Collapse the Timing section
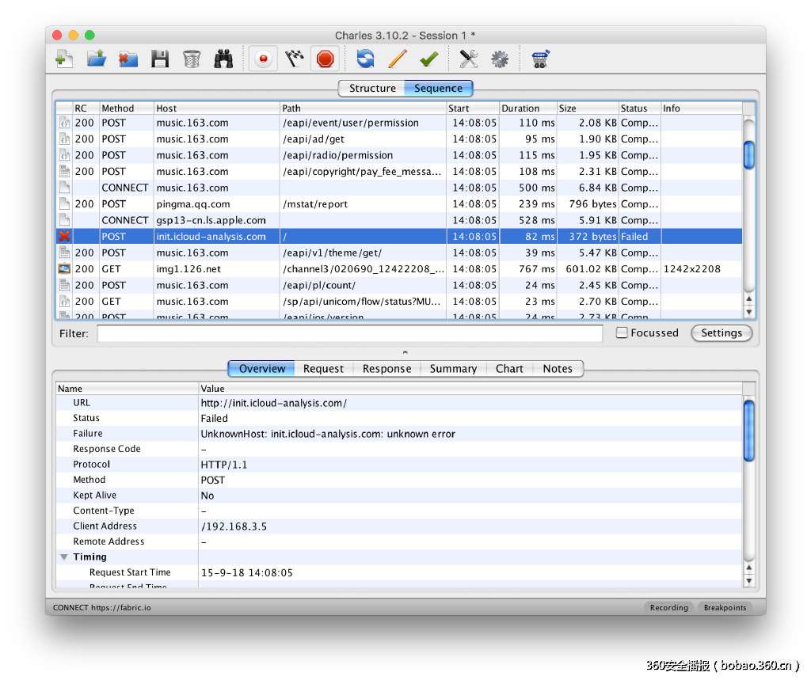 [63, 557]
